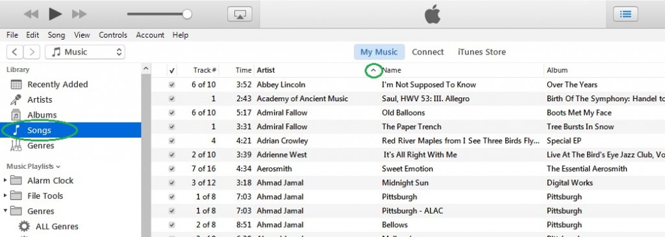The image size is (665, 237).
Task: Sort songs by the Album column header
Action: click(557, 70)
